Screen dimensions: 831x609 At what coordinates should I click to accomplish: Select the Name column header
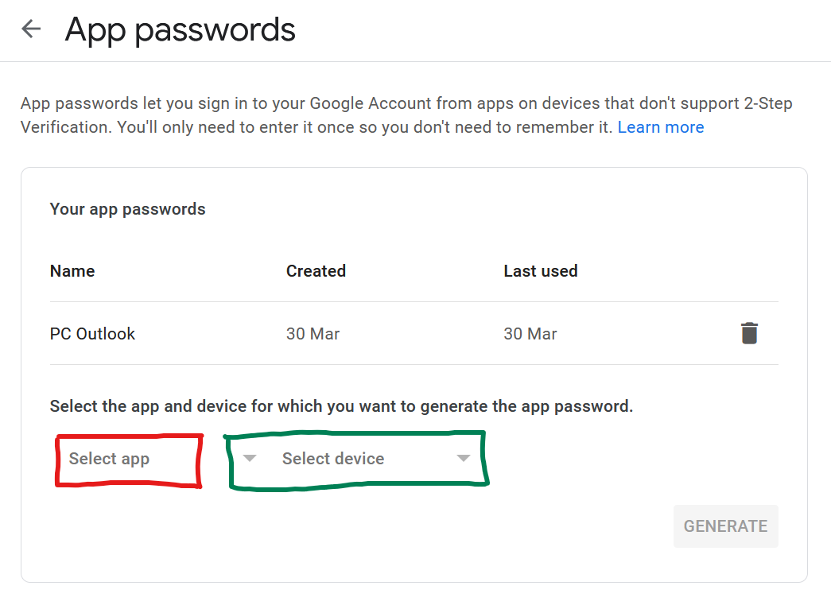72,270
